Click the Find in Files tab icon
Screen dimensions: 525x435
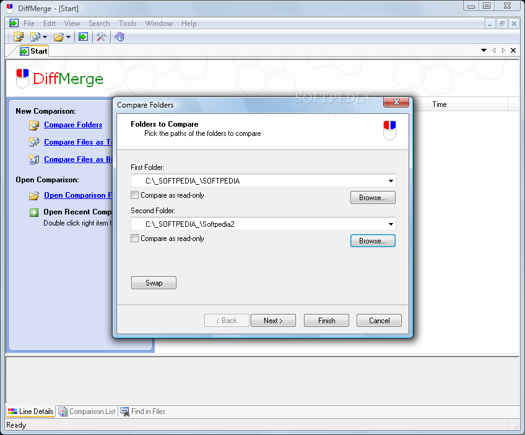124,412
